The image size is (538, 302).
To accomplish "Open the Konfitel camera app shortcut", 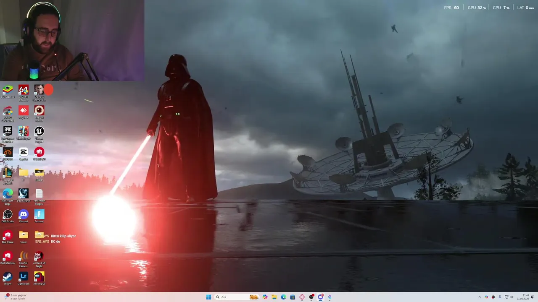I will point(24,259).
